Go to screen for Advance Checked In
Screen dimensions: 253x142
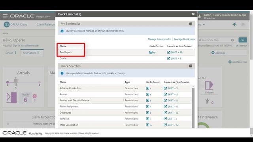pos(147,88)
